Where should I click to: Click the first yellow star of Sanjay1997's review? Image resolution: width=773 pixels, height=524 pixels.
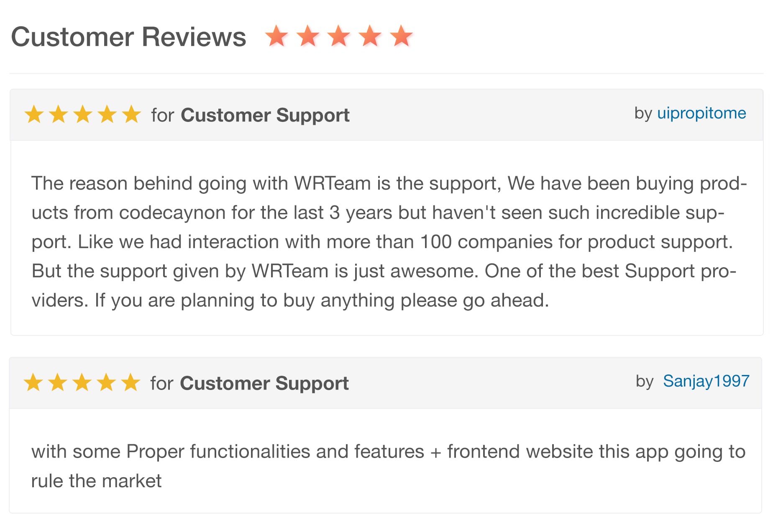click(x=33, y=382)
